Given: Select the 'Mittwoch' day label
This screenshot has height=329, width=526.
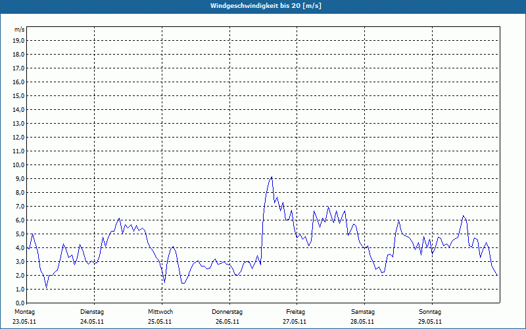Looking at the screenshot, I should click(160, 312).
